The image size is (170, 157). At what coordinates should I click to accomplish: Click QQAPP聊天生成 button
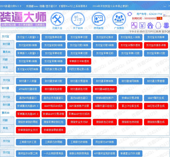(156, 98)
